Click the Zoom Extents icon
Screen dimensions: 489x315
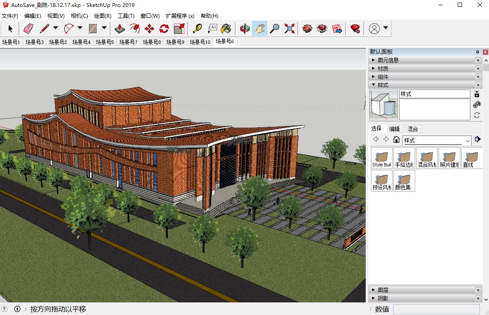(289, 29)
